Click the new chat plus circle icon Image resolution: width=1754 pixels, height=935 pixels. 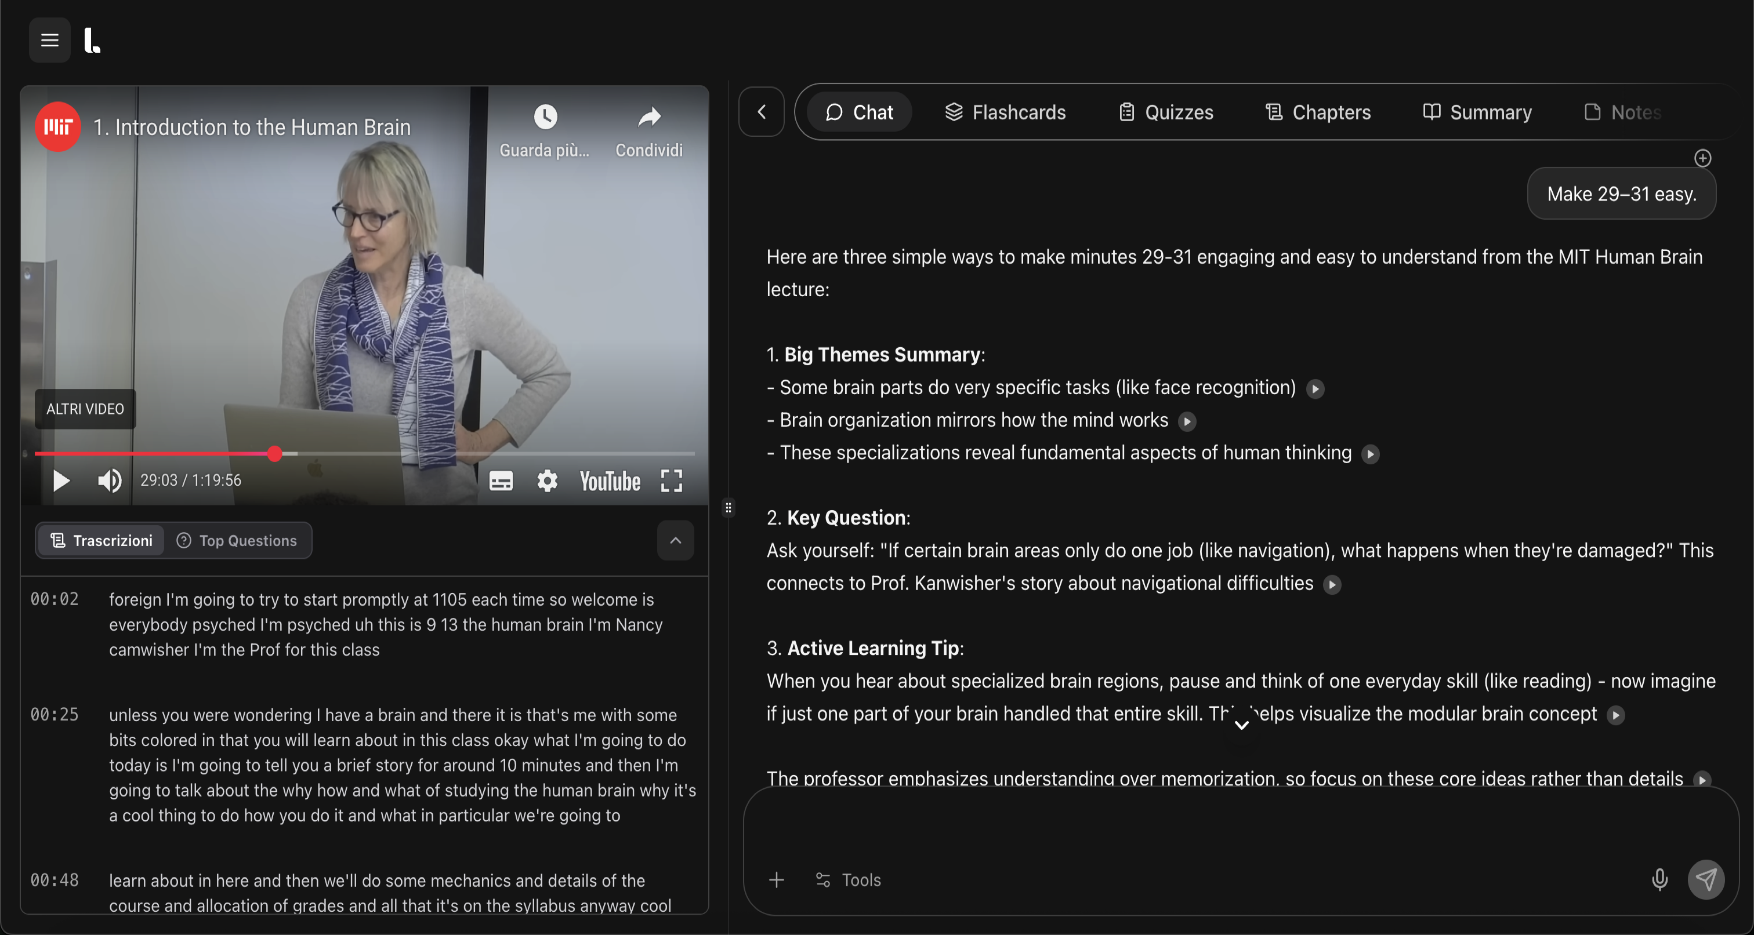pos(1702,158)
